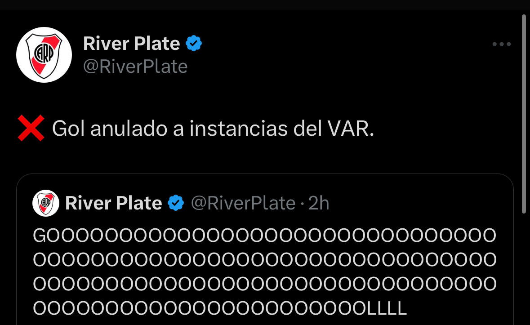Viewport: 530px width, 325px height.
Task: Click the verified badge in the quoted tweet header
Action: click(x=176, y=203)
